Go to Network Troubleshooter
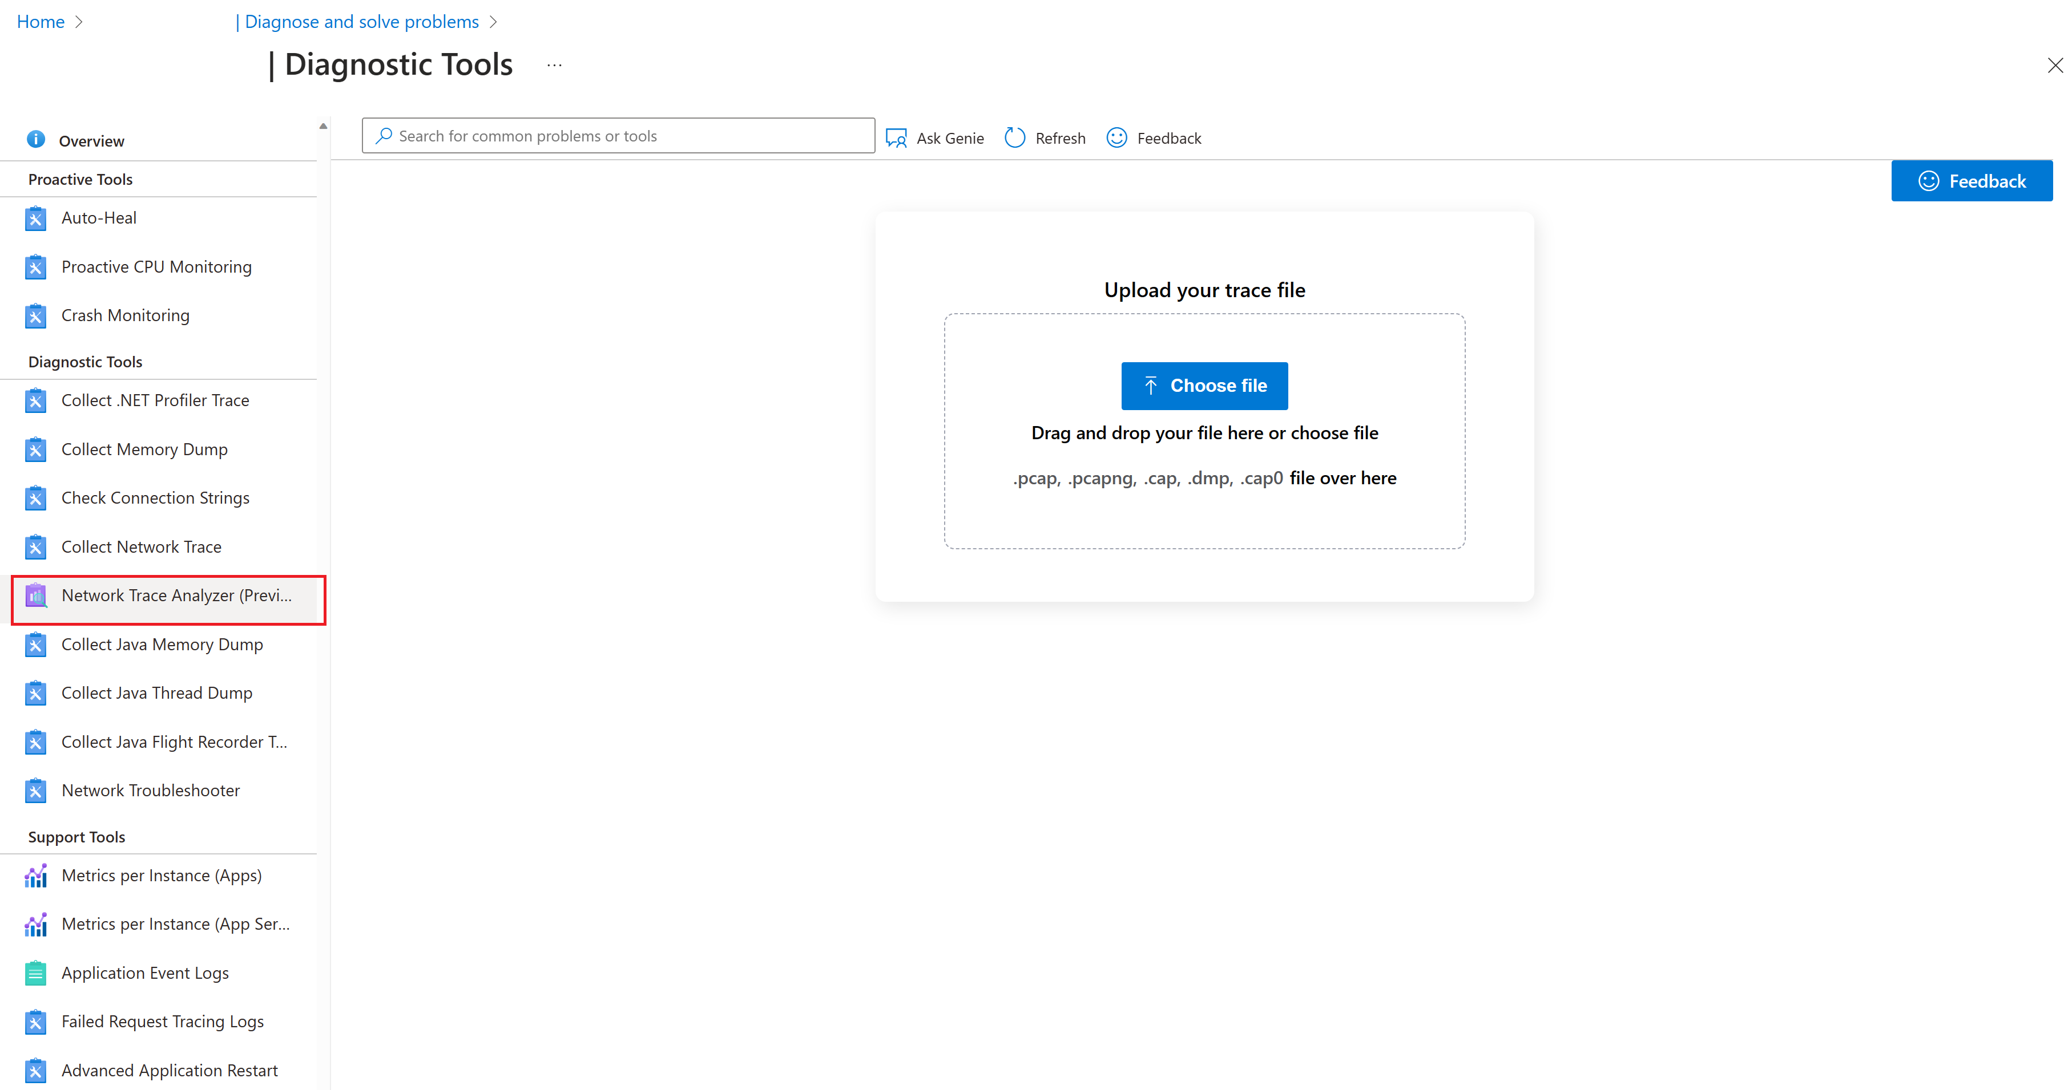Image resolution: width=2064 pixels, height=1090 pixels. (151, 791)
